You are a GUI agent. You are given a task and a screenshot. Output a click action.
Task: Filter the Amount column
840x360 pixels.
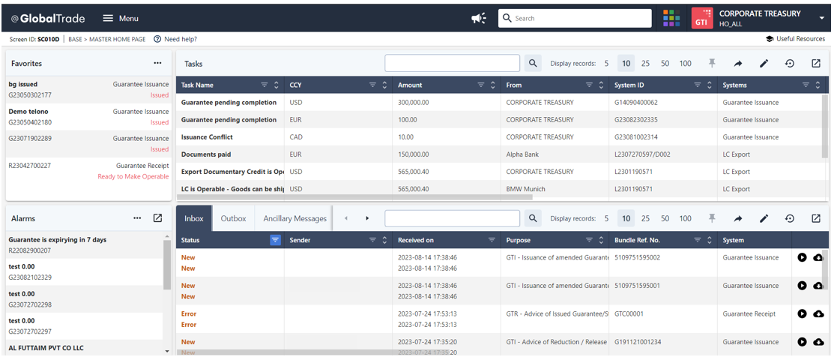click(x=481, y=85)
